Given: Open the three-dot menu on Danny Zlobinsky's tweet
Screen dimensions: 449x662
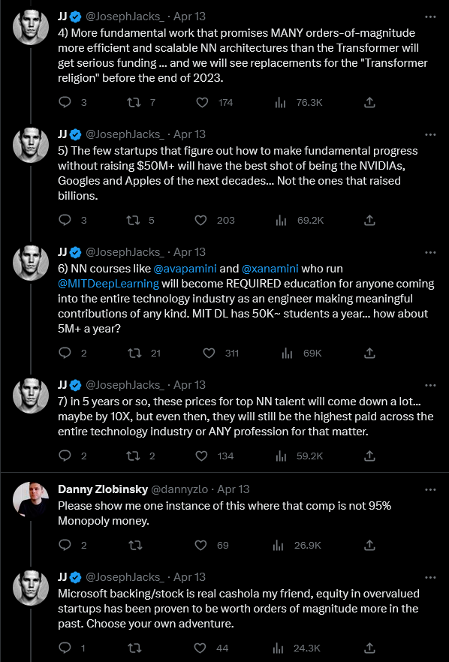Looking at the screenshot, I should click(x=430, y=489).
